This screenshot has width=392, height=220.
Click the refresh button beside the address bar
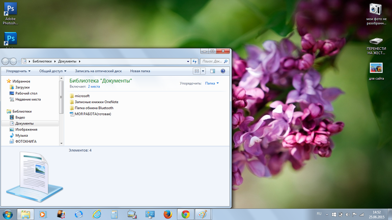click(x=194, y=61)
